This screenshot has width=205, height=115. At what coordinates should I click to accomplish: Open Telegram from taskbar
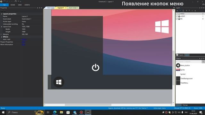[75, 112]
